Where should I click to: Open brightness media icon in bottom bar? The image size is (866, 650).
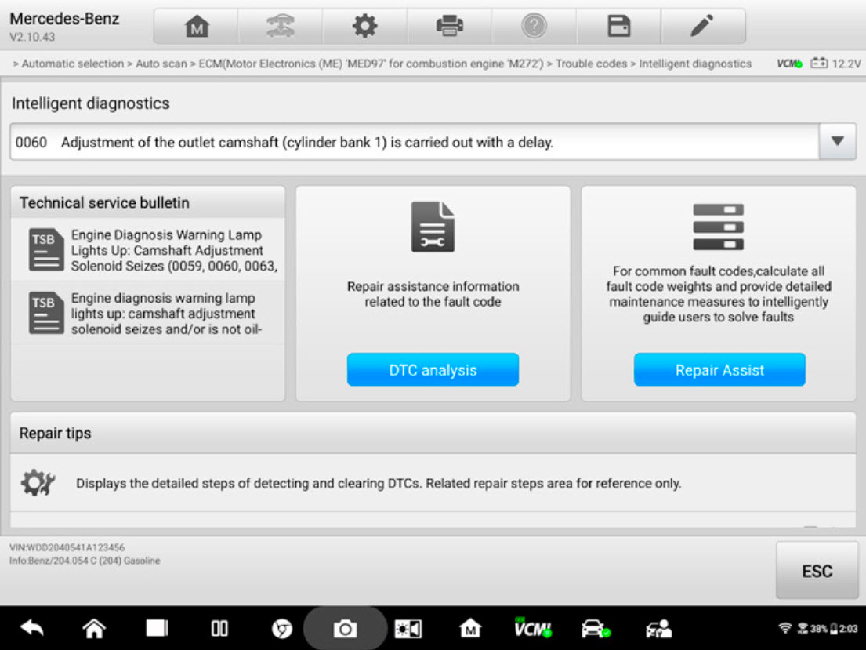pyautogui.click(x=408, y=629)
